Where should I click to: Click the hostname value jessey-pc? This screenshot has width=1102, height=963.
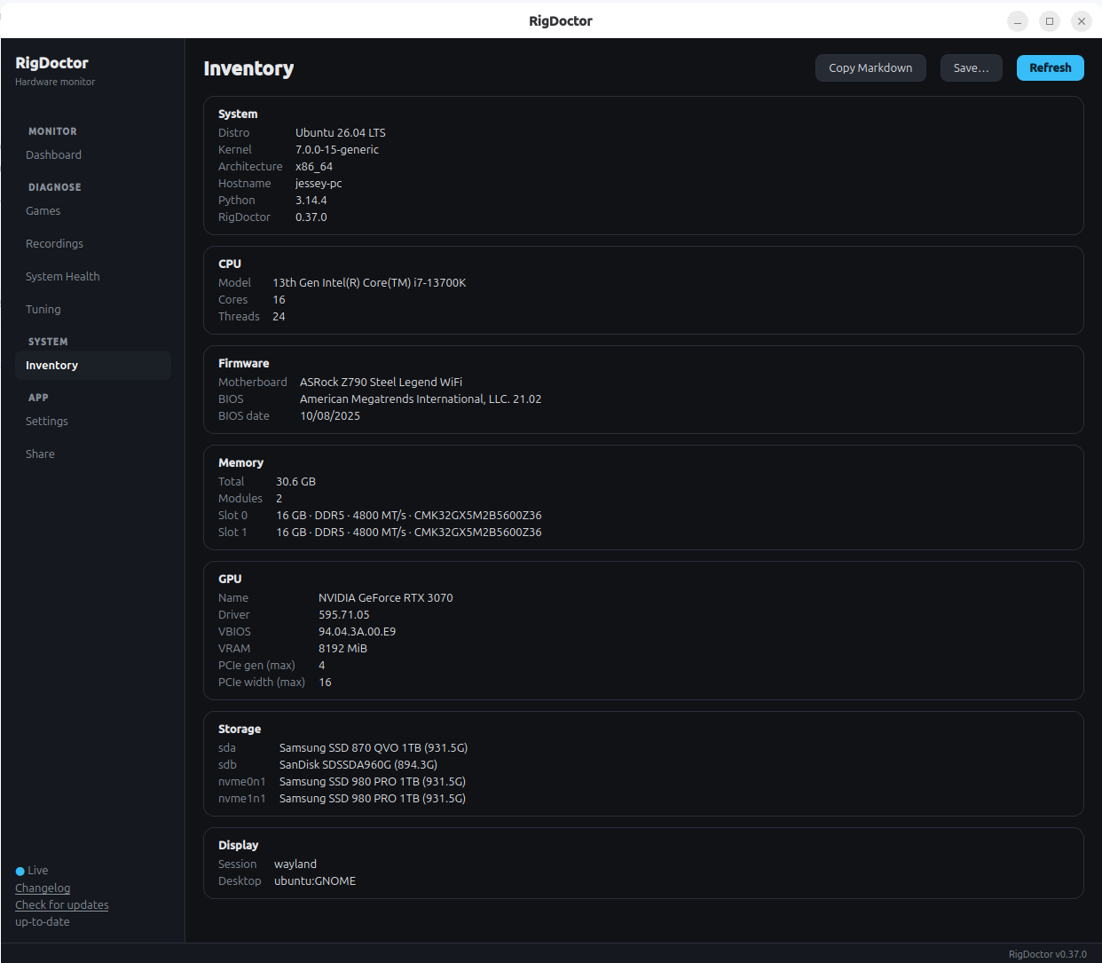[319, 183]
